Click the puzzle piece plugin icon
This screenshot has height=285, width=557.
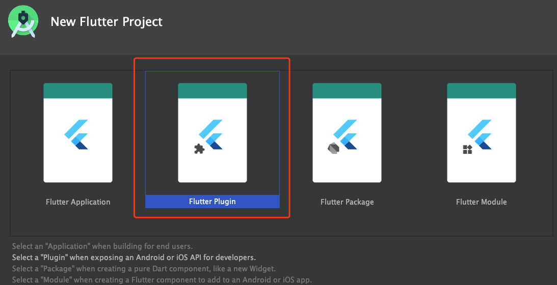pos(199,149)
